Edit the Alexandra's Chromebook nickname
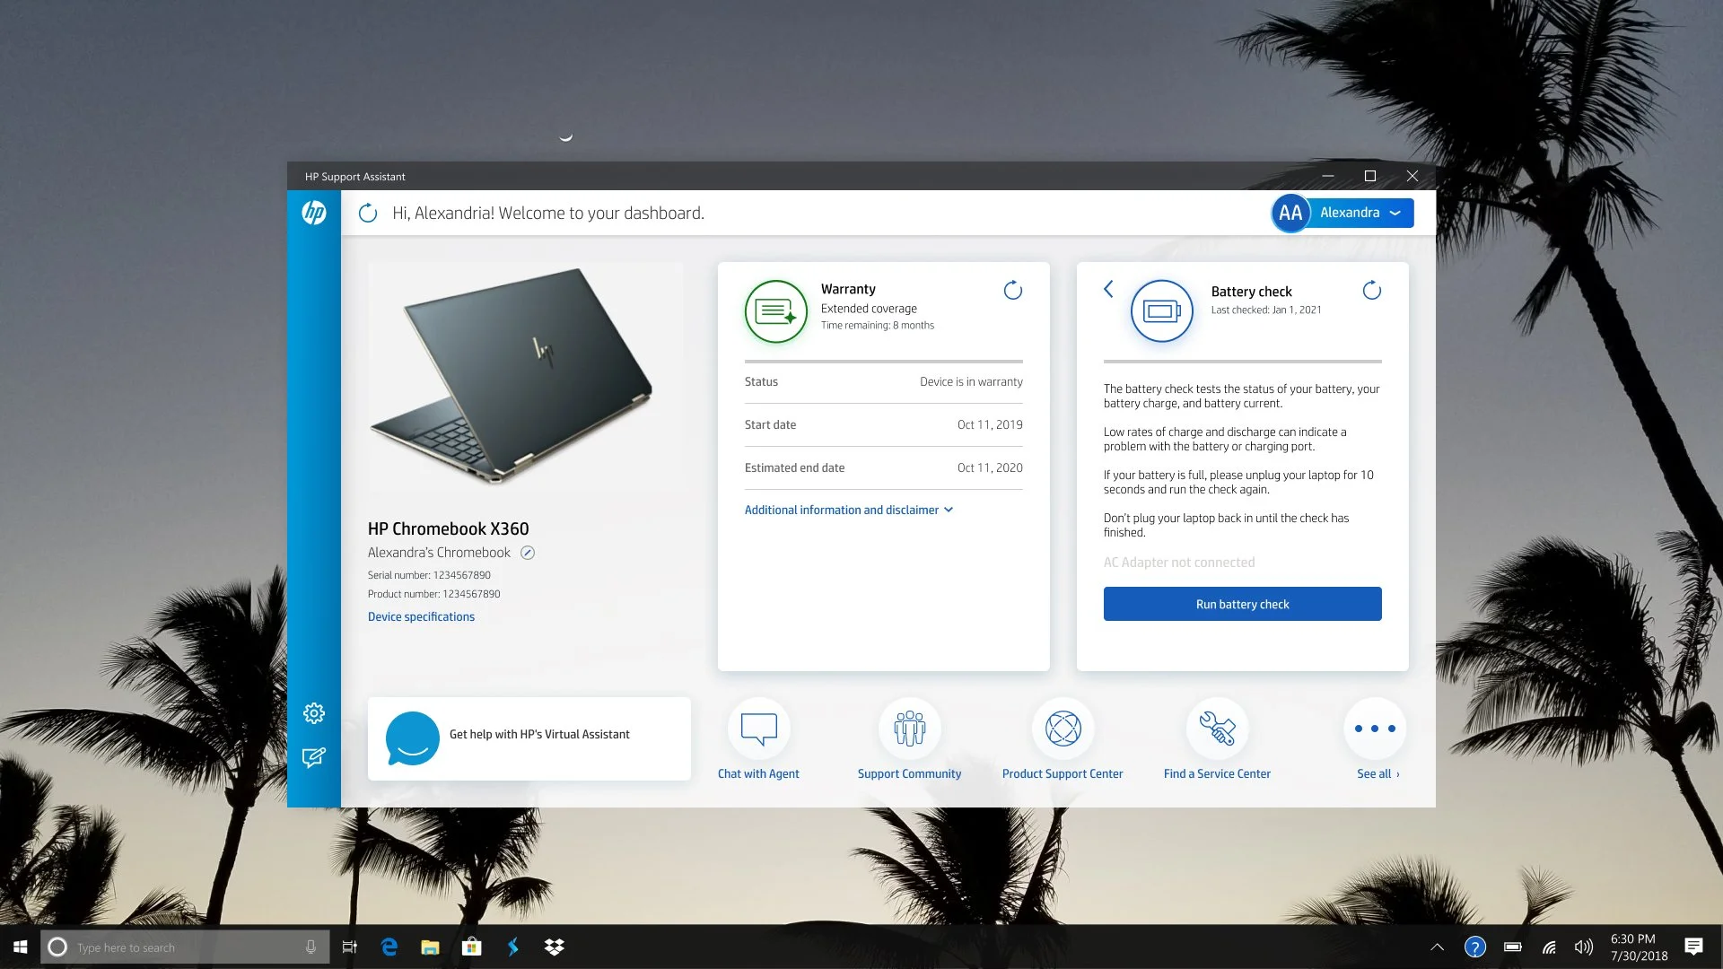This screenshot has width=1723, height=969. tap(528, 553)
